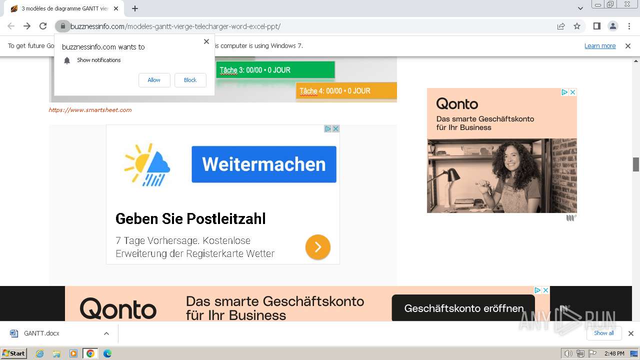Open the Chrome three-dot menu
Viewport: 640px width, 360px height.
(x=629, y=26)
